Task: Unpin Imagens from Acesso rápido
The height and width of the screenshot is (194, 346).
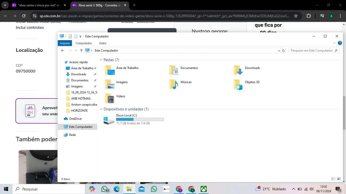Action: [95, 86]
